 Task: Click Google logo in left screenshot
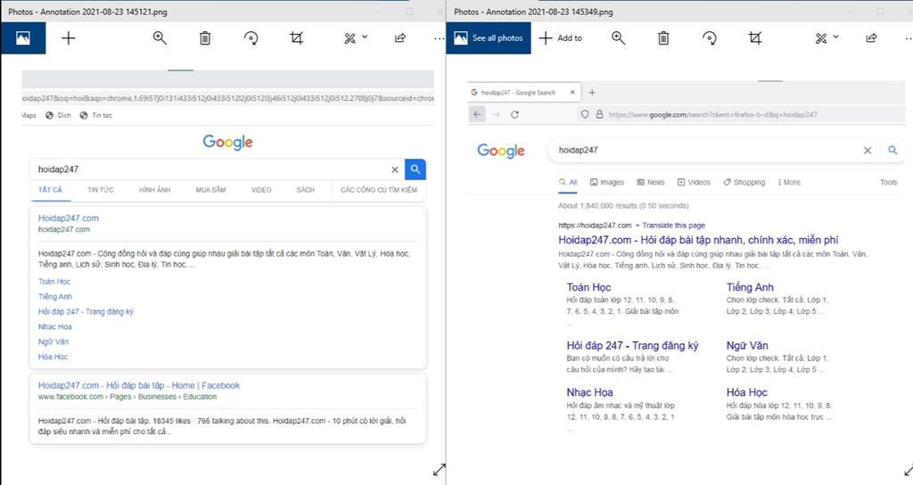point(227,142)
